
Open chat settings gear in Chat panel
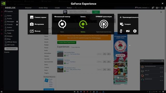click(162, 61)
